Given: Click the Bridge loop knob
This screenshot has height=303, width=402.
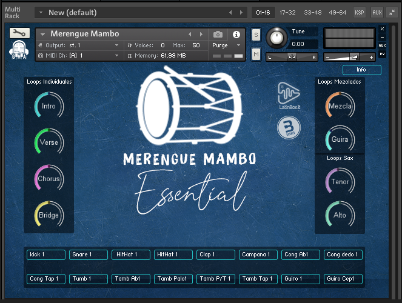Looking at the screenshot, I should point(49,215).
